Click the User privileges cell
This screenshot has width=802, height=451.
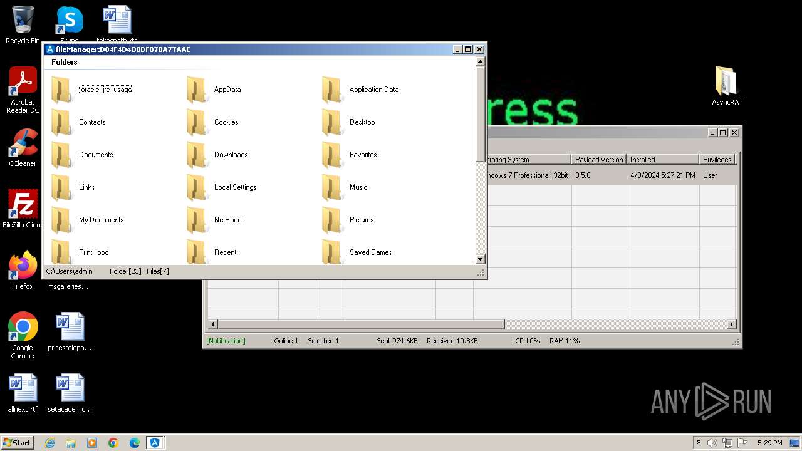click(710, 175)
